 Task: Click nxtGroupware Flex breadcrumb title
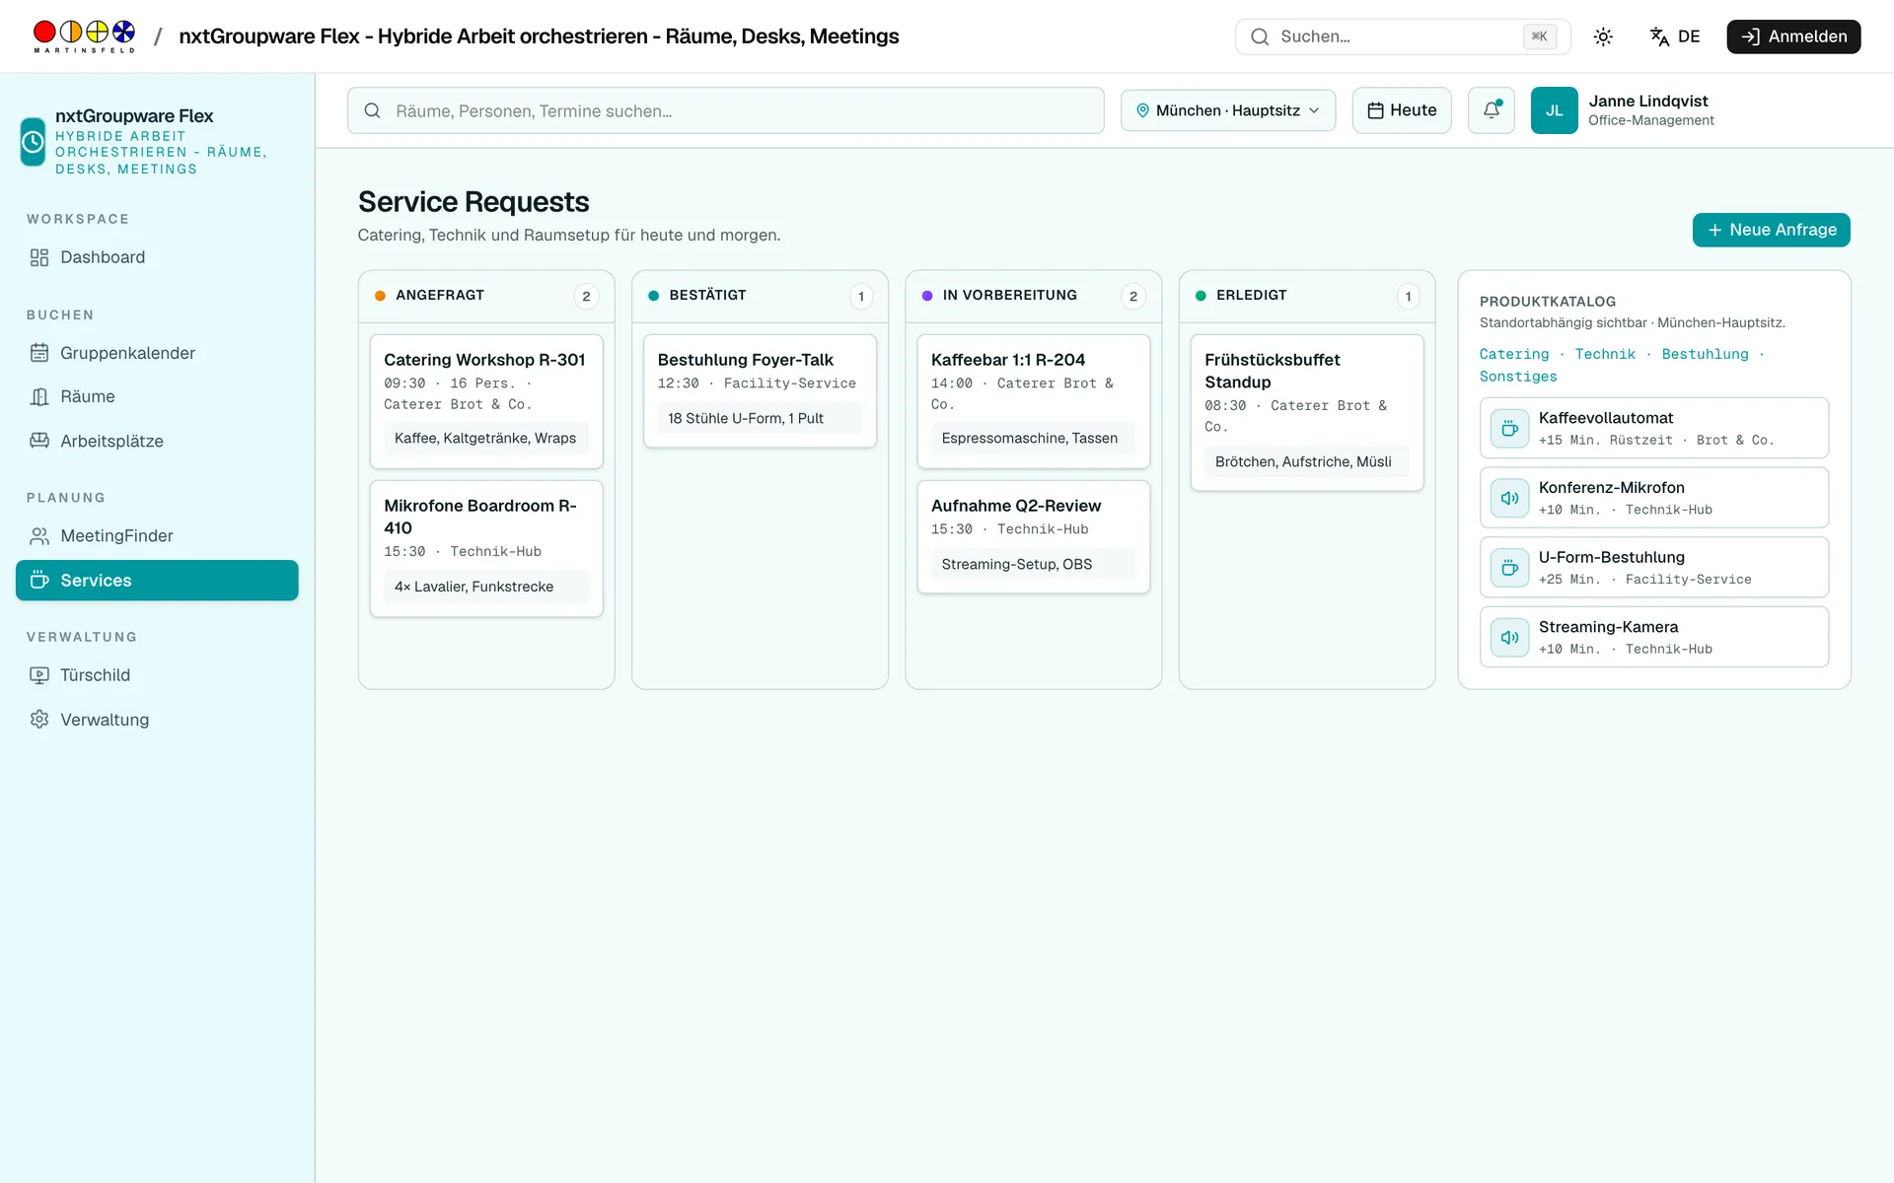[539, 36]
